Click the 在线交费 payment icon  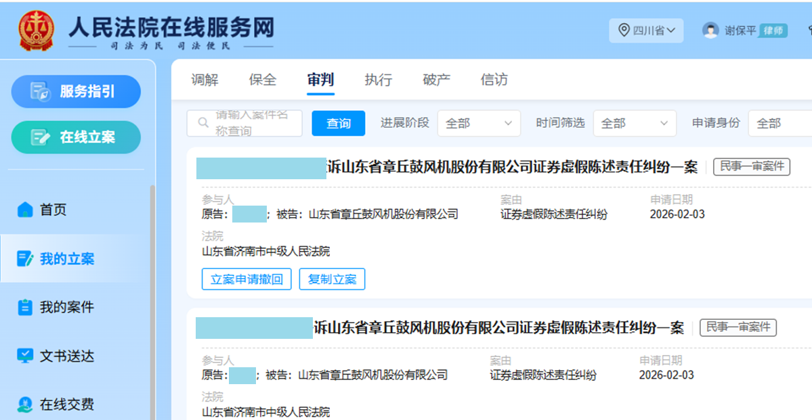(x=25, y=404)
